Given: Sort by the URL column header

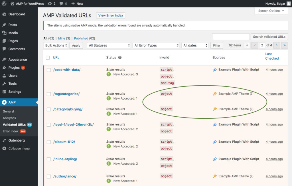Looking at the screenshot, I should (56, 57).
